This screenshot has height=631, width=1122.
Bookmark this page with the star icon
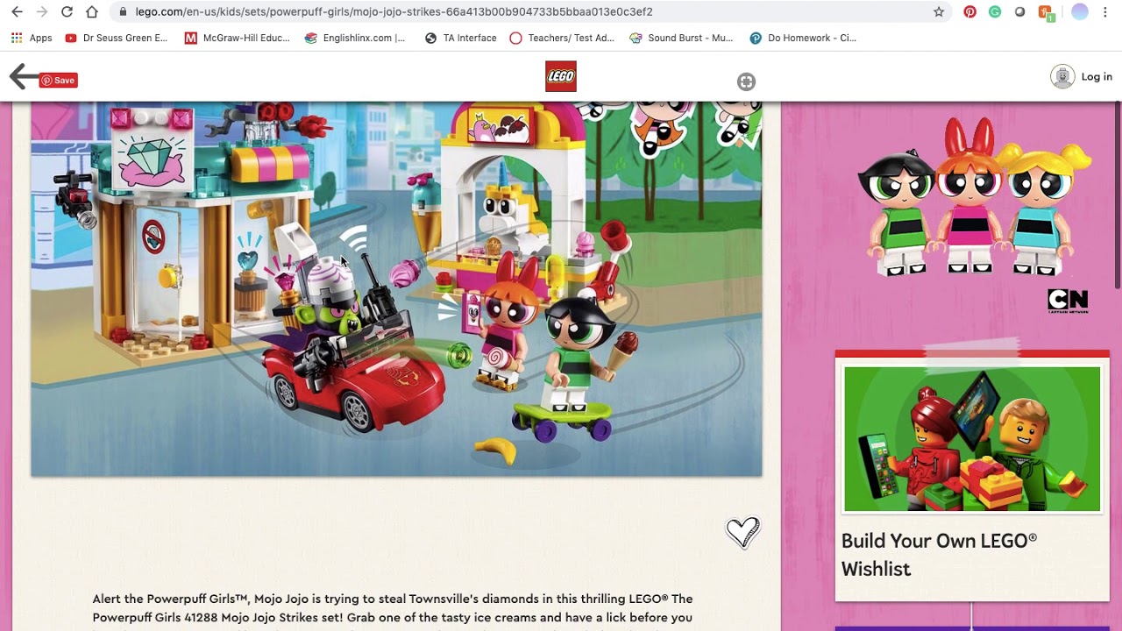tap(939, 12)
